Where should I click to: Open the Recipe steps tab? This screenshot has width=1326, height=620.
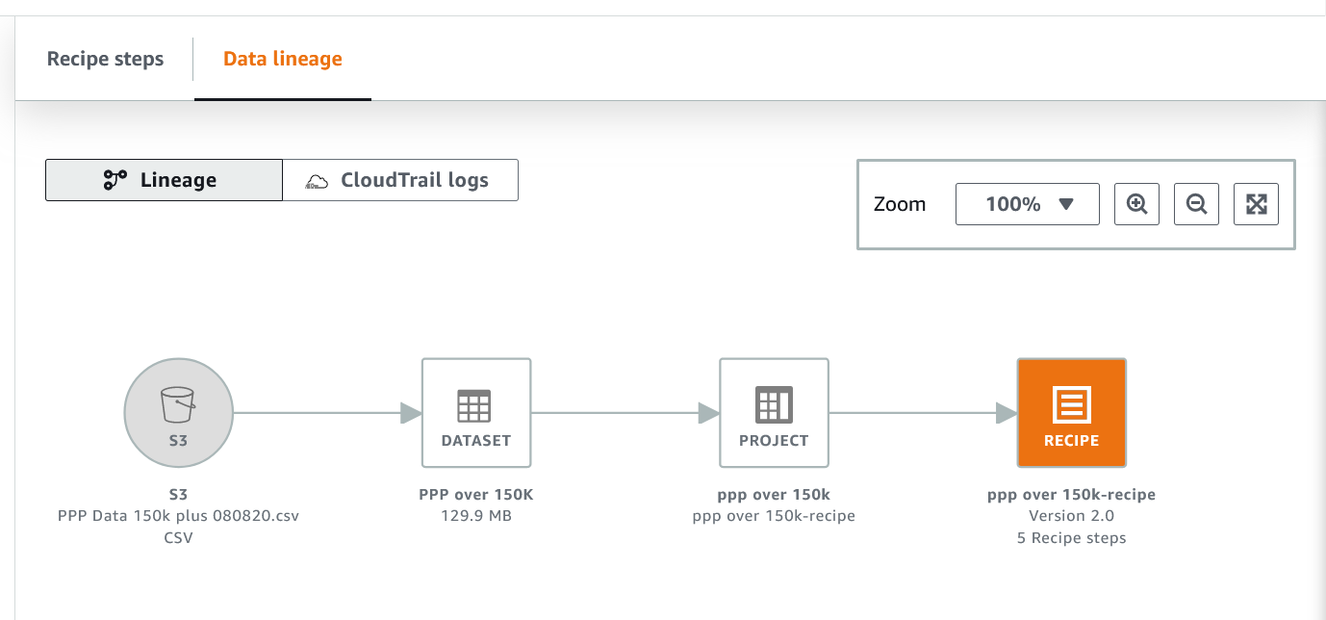(x=105, y=59)
